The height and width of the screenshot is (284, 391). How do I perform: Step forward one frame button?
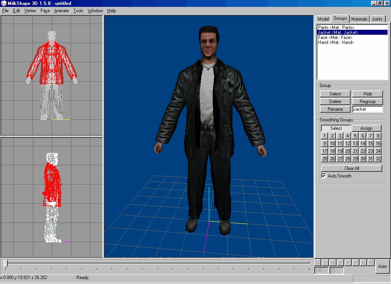(x=348, y=263)
